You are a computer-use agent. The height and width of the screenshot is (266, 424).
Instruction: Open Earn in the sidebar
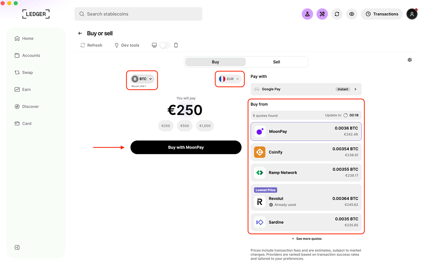(x=23, y=90)
